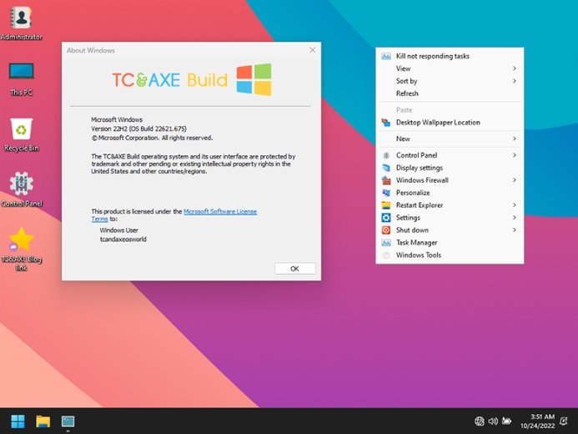Expand the Shut down submenu arrow

(x=515, y=230)
